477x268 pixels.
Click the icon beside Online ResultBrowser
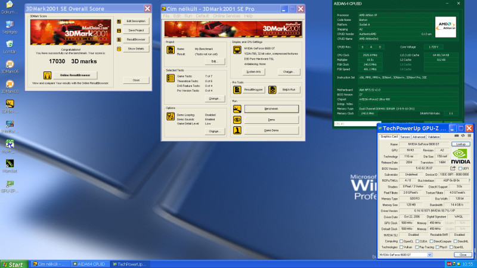coord(47,76)
